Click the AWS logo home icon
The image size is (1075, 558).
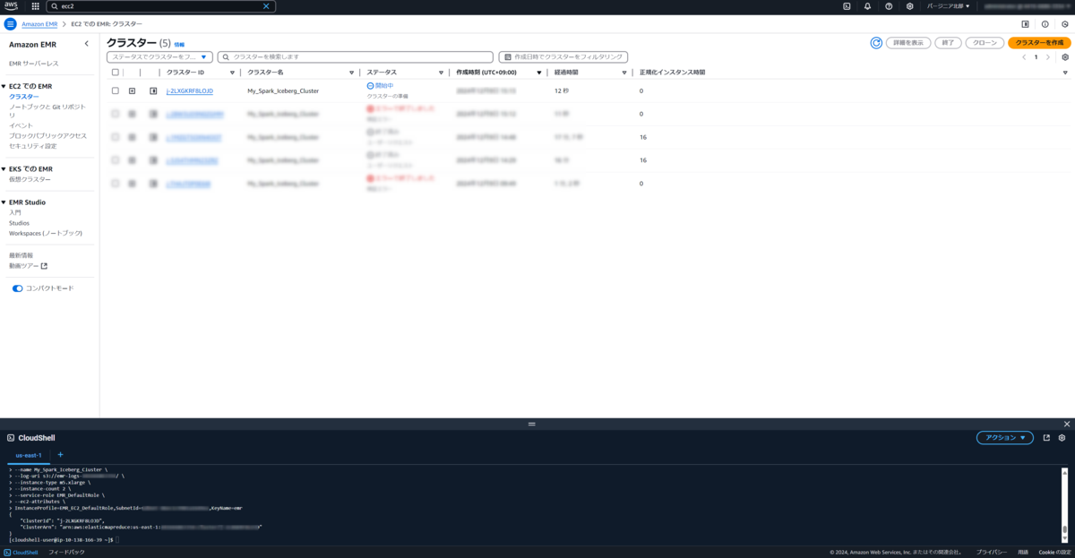pos(12,6)
